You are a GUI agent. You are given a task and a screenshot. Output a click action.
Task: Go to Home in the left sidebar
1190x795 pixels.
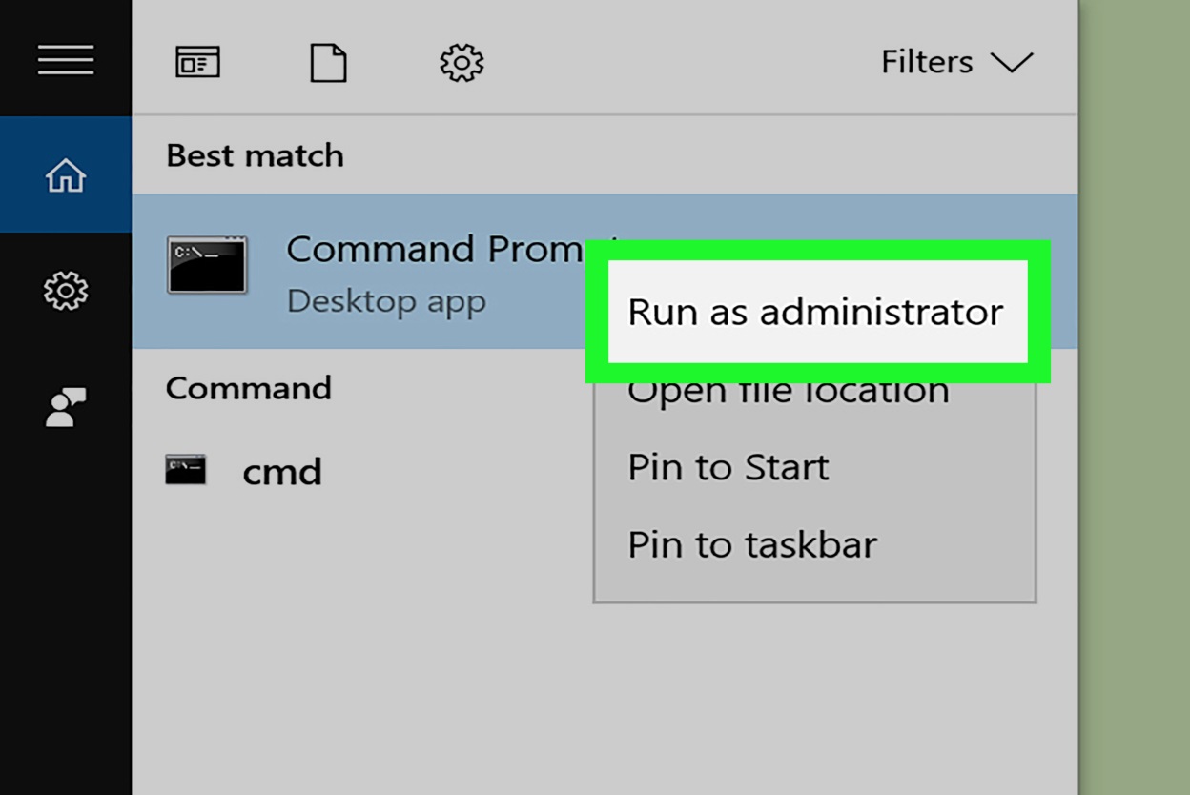pos(66,175)
